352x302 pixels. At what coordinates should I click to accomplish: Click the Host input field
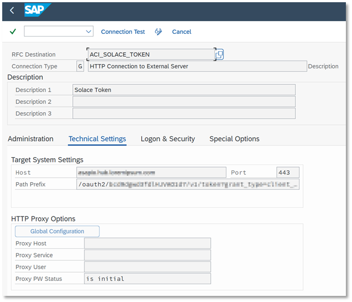coord(151,173)
